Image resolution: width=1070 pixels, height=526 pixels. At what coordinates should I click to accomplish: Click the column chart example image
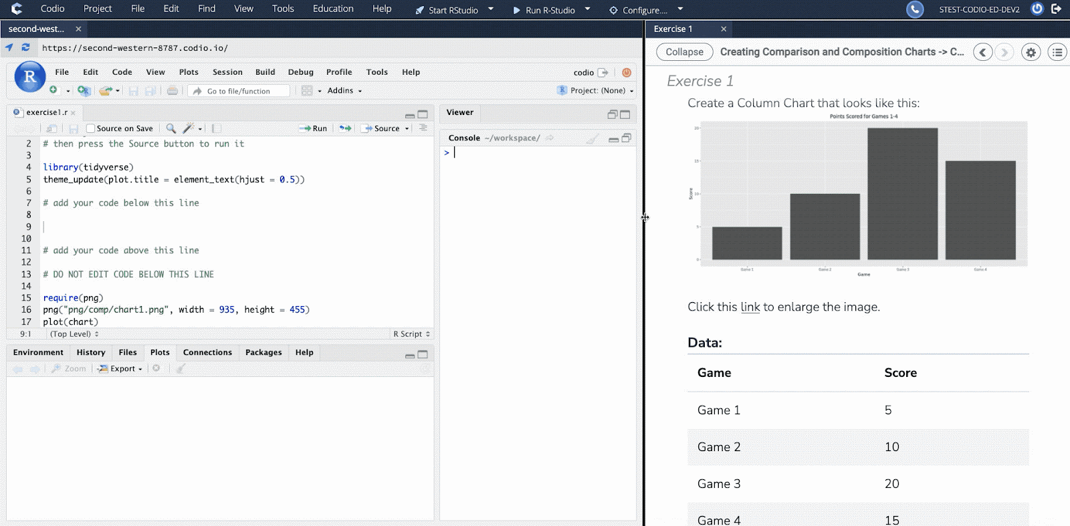pyautogui.click(x=858, y=195)
